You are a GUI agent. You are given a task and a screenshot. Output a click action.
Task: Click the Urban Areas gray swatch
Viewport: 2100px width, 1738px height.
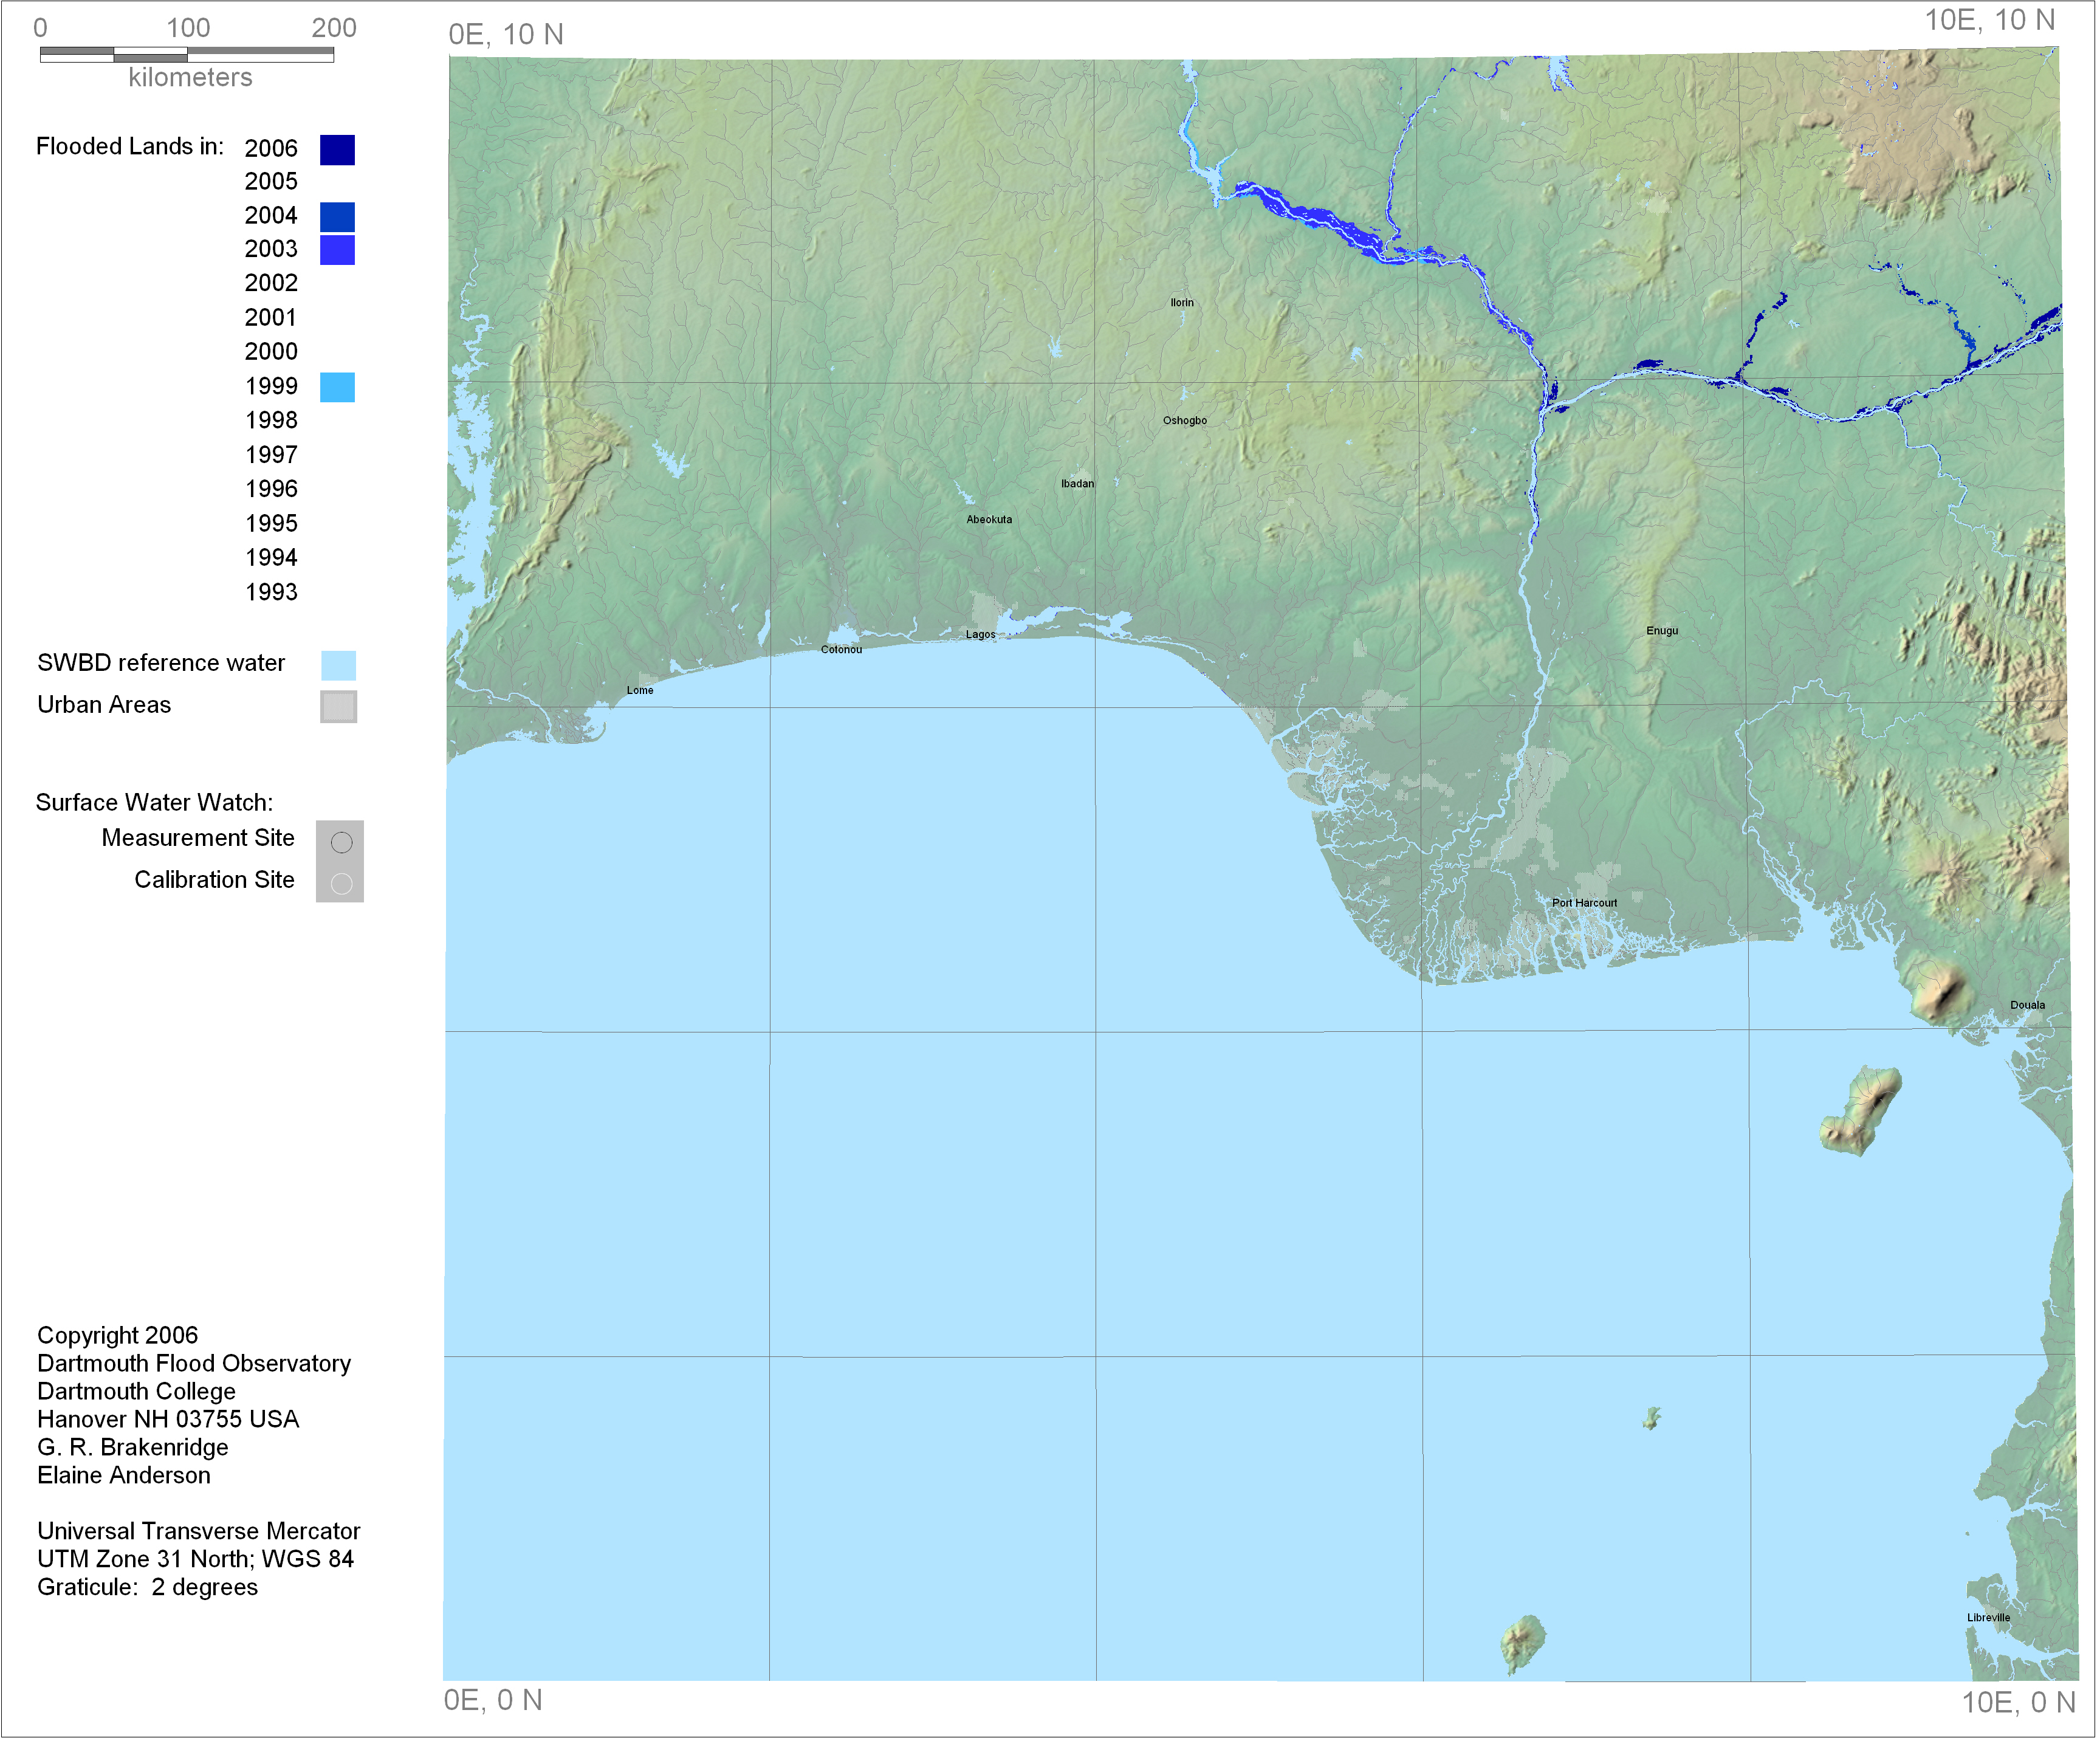[338, 707]
